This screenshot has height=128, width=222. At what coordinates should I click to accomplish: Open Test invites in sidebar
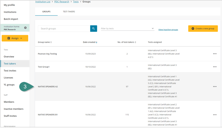click(x=10, y=71)
